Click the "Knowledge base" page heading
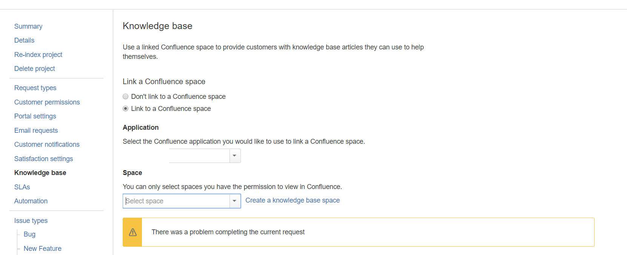The image size is (627, 255). click(157, 26)
